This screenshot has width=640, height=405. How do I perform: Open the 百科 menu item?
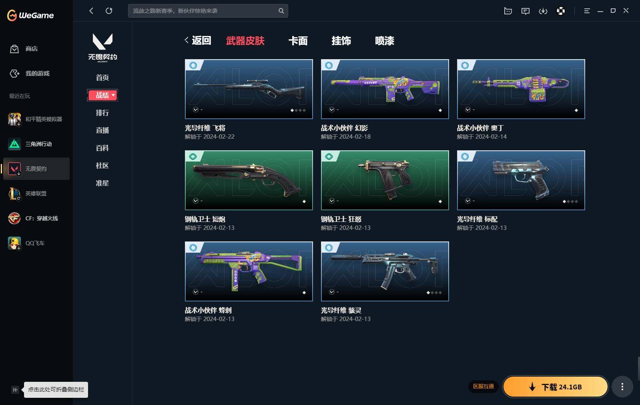(102, 148)
